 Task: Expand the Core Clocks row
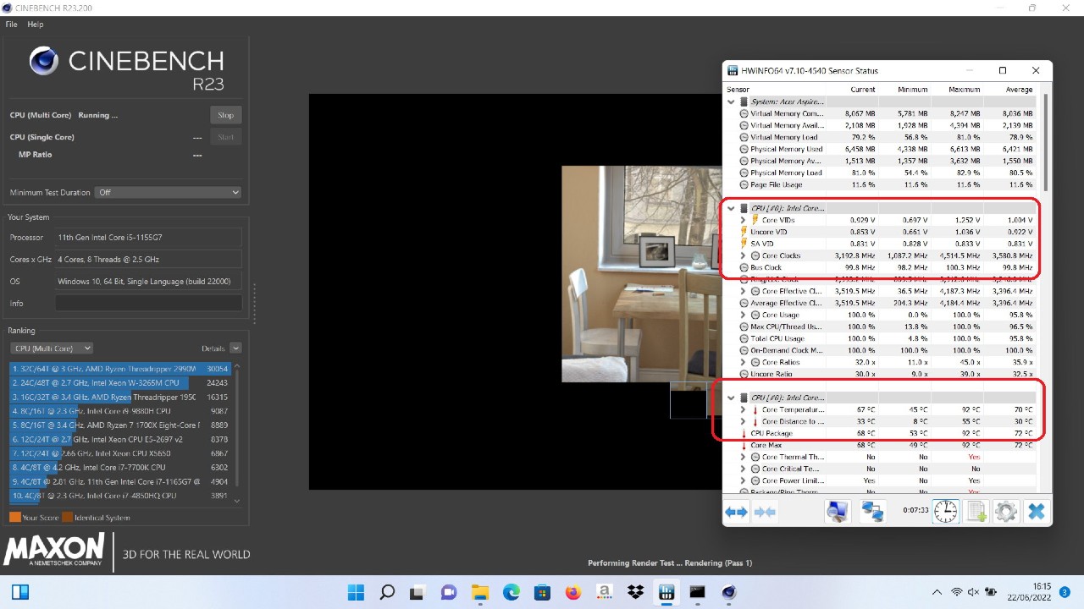coord(744,255)
